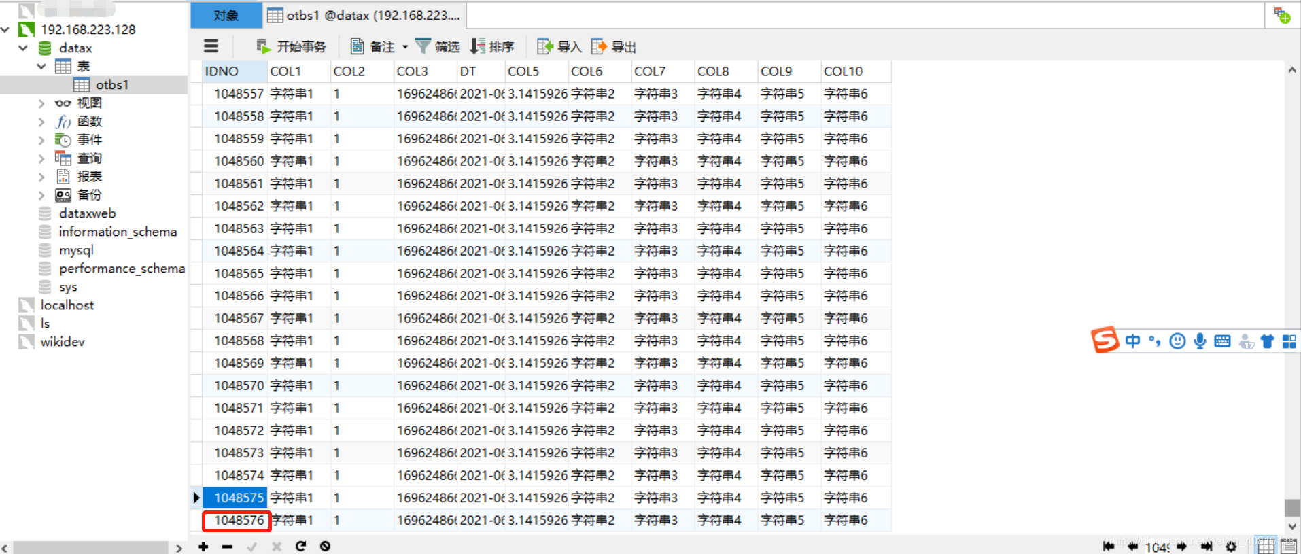
Task: Collapse the 表 (Tables) node
Action: click(41, 66)
